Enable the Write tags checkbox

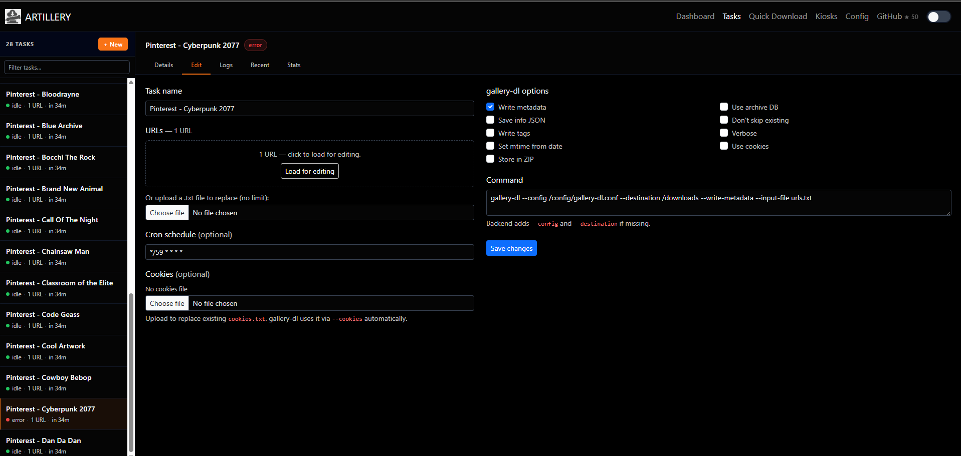coord(490,133)
